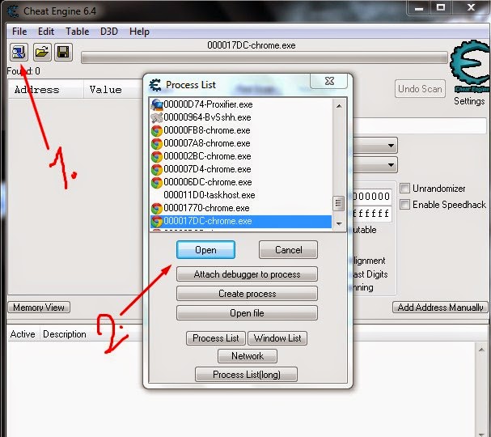Click the Address column header
491x437 pixels.
point(46,90)
